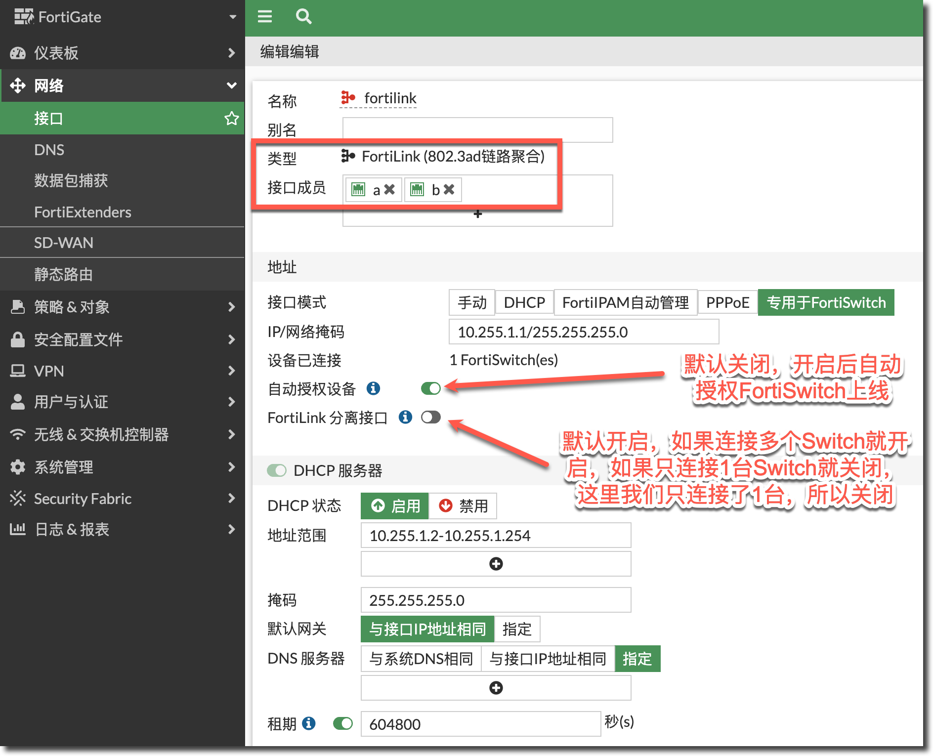The image size is (933, 756).
Task: Open the search magnifier icon
Action: click(303, 17)
